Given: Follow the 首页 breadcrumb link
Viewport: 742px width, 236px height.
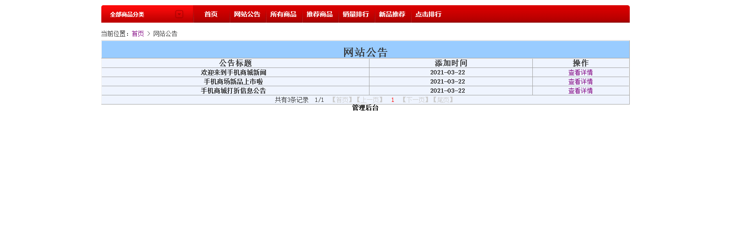Looking at the screenshot, I should tap(138, 34).
